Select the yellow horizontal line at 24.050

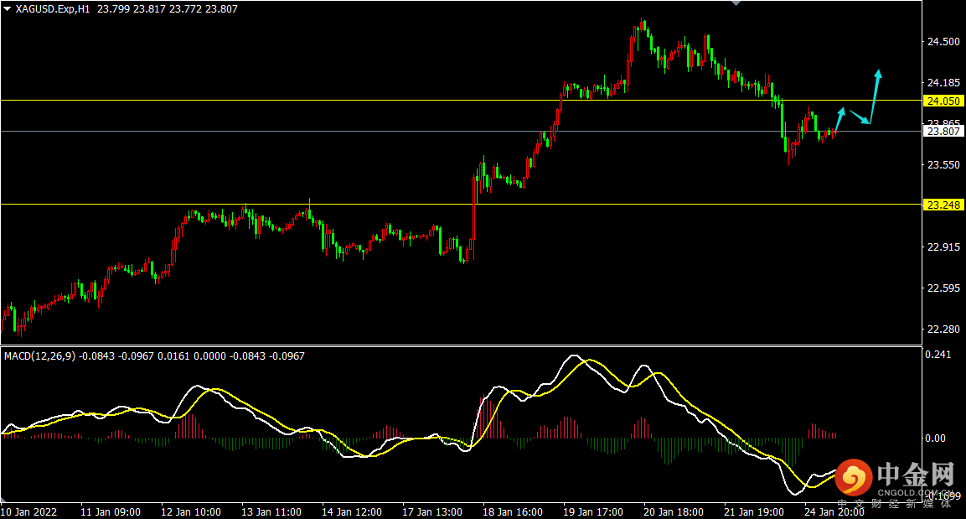tap(461, 100)
